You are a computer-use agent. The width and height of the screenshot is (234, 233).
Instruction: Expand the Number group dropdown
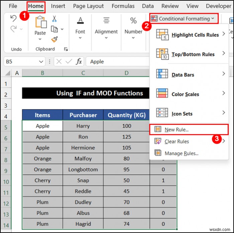pos(133,38)
